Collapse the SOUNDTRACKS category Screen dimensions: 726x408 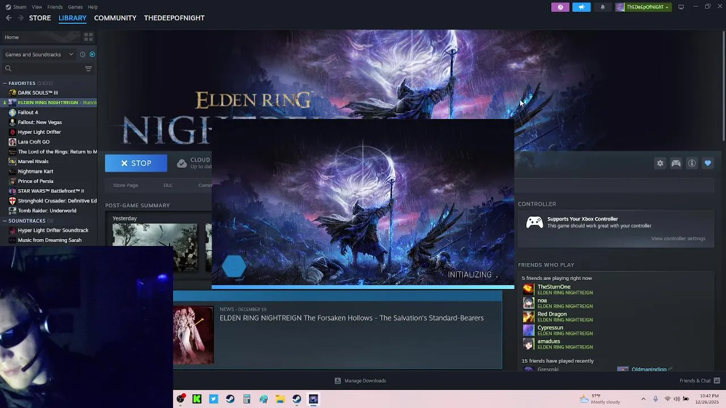click(5, 221)
